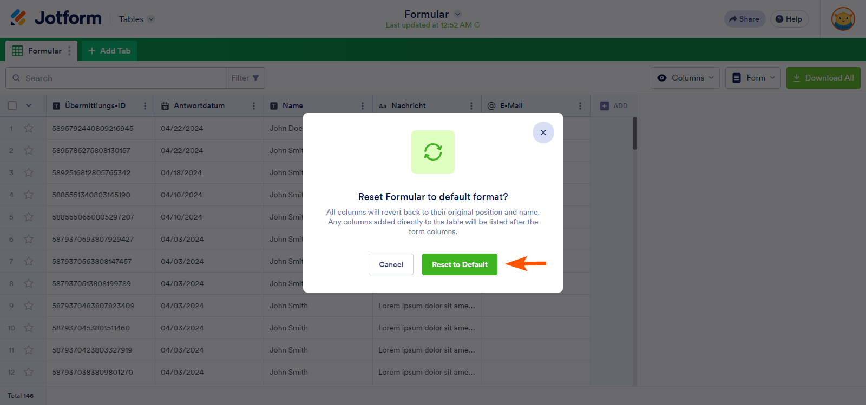Cancel the reset dialog

pyautogui.click(x=391, y=264)
